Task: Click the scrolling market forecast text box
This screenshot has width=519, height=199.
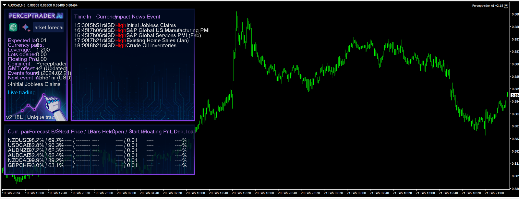Action: (49, 28)
